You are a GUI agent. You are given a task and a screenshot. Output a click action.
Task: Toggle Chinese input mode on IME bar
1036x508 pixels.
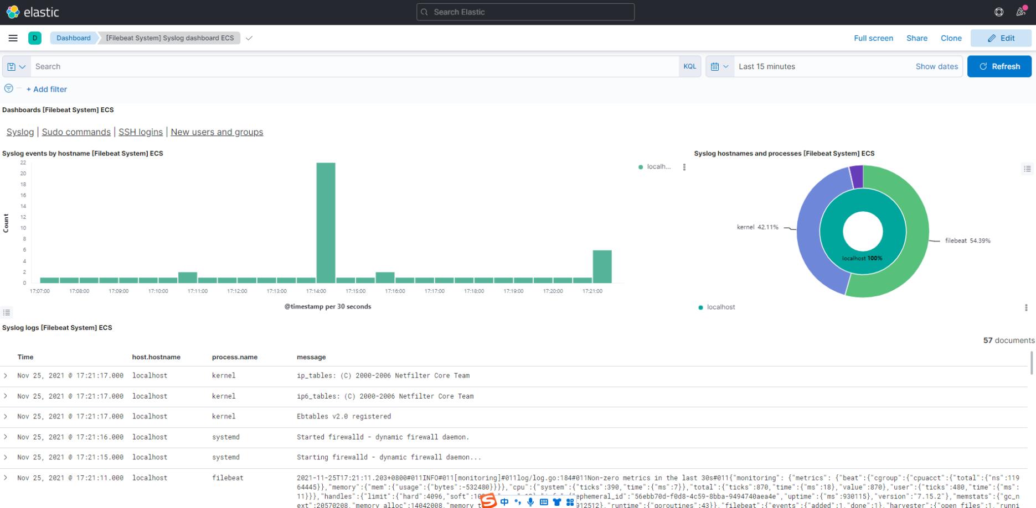point(504,502)
